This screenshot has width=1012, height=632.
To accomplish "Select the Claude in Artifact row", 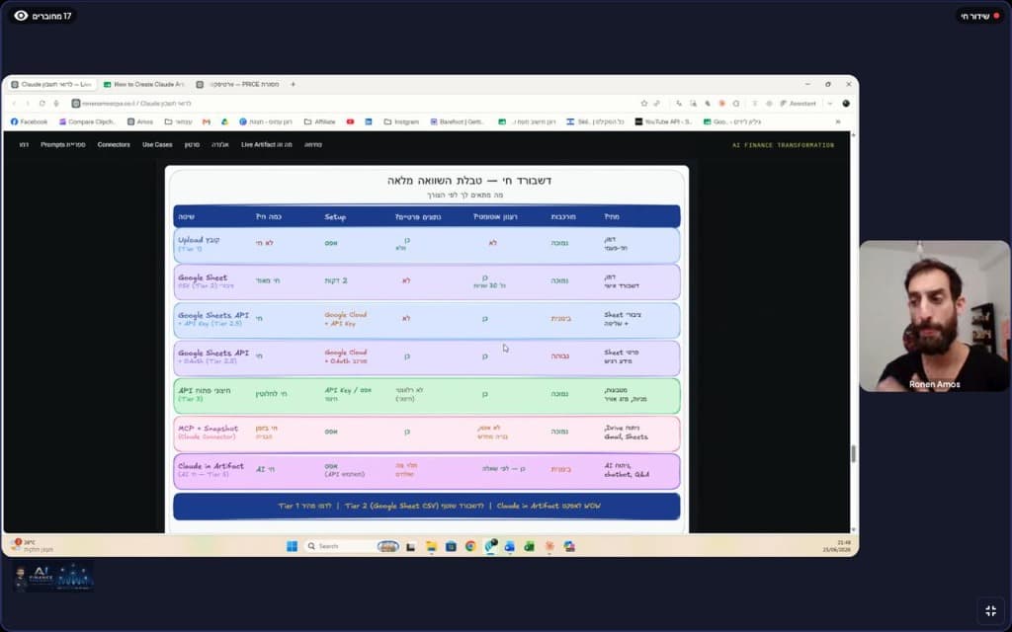I will [x=427, y=471].
